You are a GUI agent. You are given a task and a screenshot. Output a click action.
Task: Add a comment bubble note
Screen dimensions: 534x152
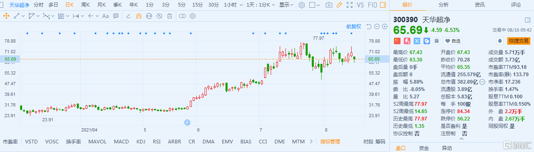coord(116,16)
